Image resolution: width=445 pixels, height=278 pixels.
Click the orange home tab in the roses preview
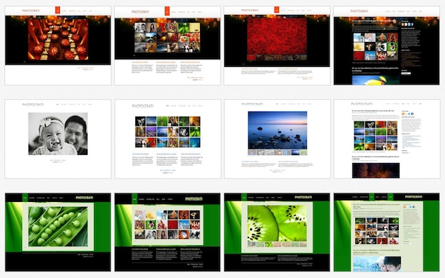click(276, 10)
